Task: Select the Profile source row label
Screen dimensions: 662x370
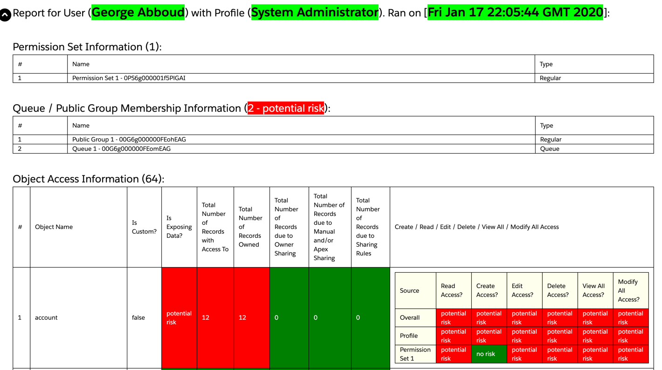Action: point(409,336)
